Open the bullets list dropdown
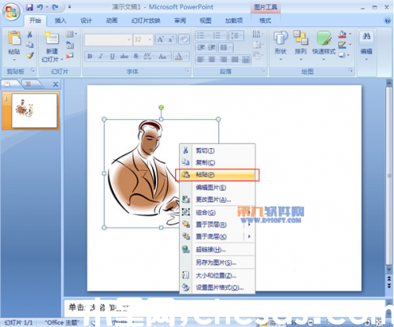394x327 pixels. (207, 35)
